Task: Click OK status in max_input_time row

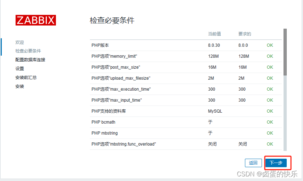Action: [x=270, y=100]
